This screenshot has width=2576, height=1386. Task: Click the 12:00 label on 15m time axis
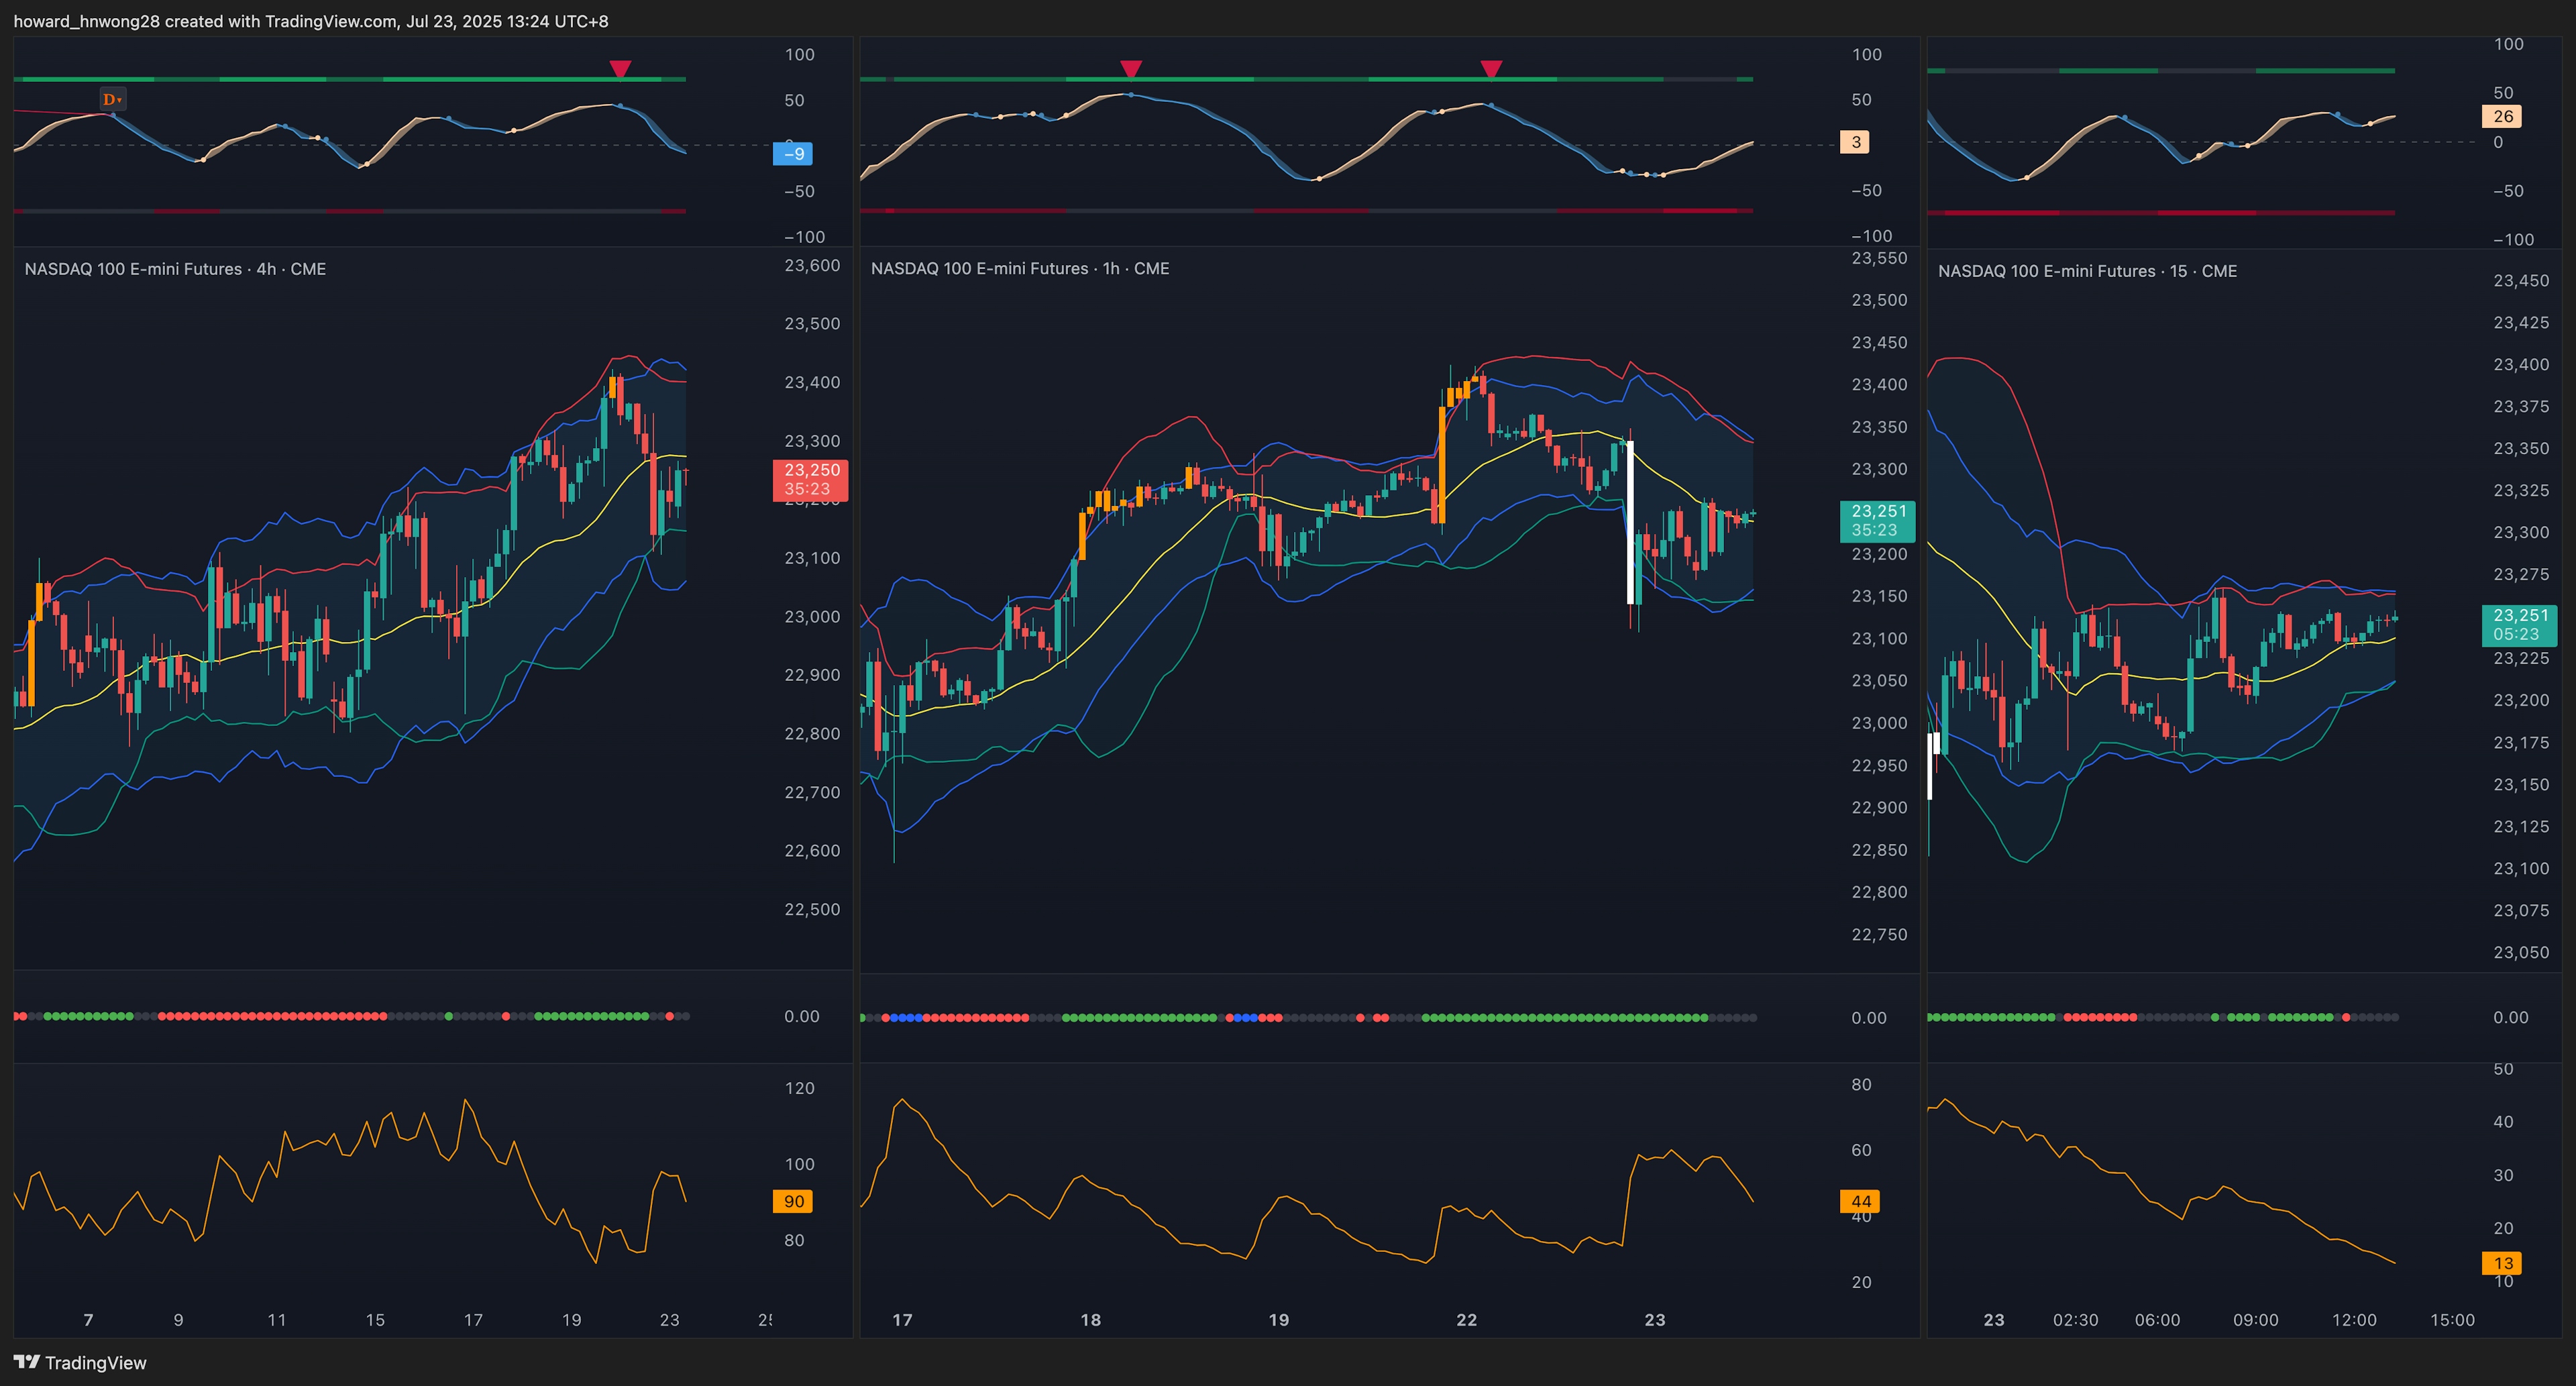[2354, 1320]
